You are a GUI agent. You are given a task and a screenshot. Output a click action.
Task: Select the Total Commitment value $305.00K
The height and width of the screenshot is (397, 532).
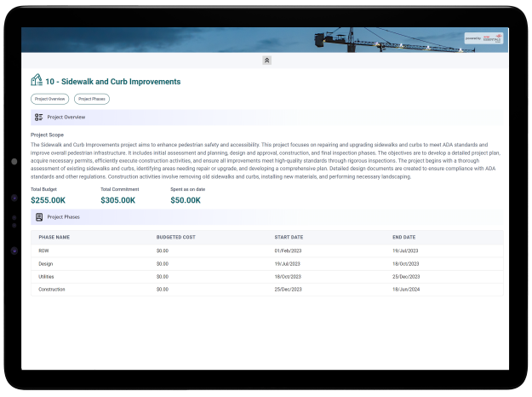pos(117,200)
